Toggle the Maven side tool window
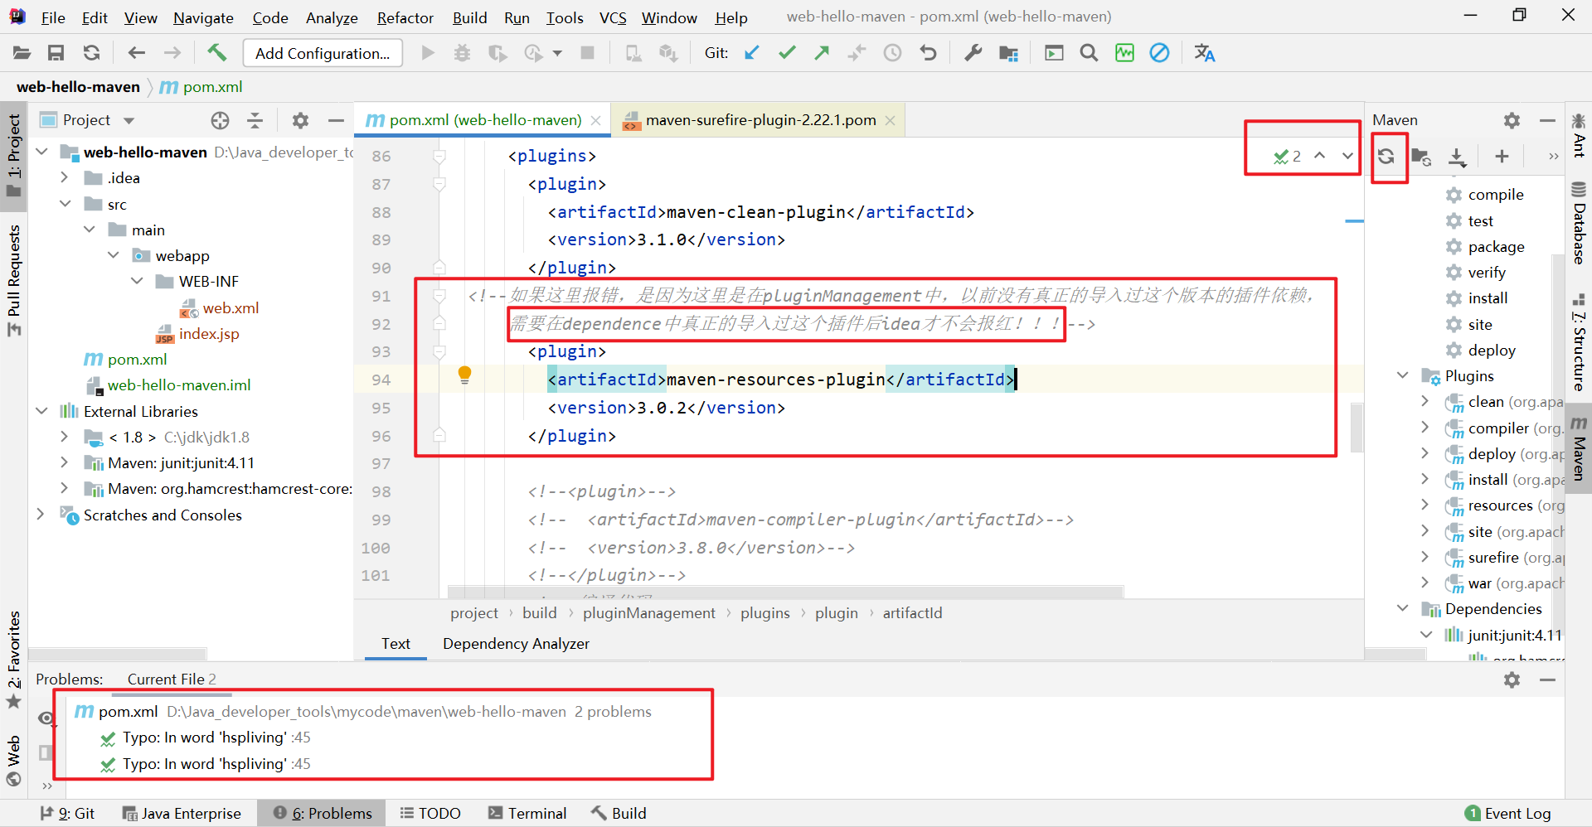Screen dimensions: 1592x827 pyautogui.click(x=1579, y=448)
